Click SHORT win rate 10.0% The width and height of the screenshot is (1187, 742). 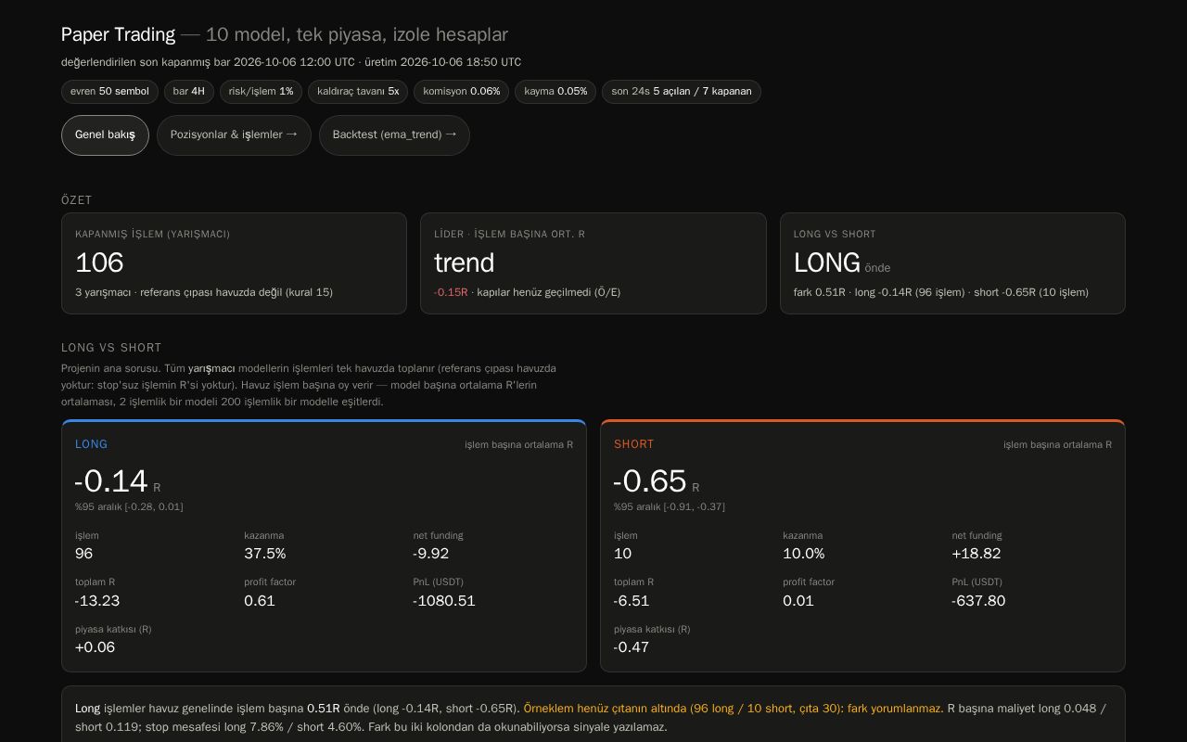[x=804, y=554]
